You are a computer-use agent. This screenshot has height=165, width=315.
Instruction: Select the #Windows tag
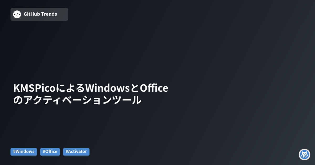click(x=24, y=152)
